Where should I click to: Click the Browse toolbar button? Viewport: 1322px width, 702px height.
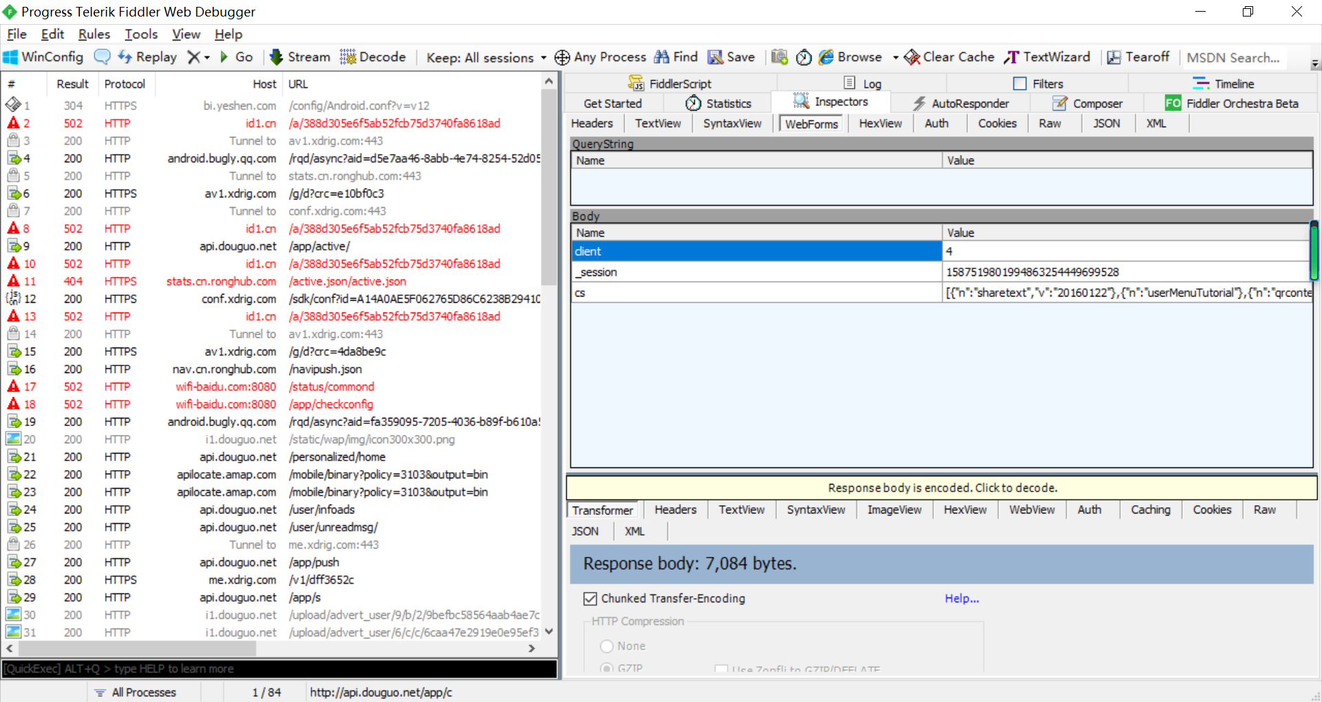[850, 57]
